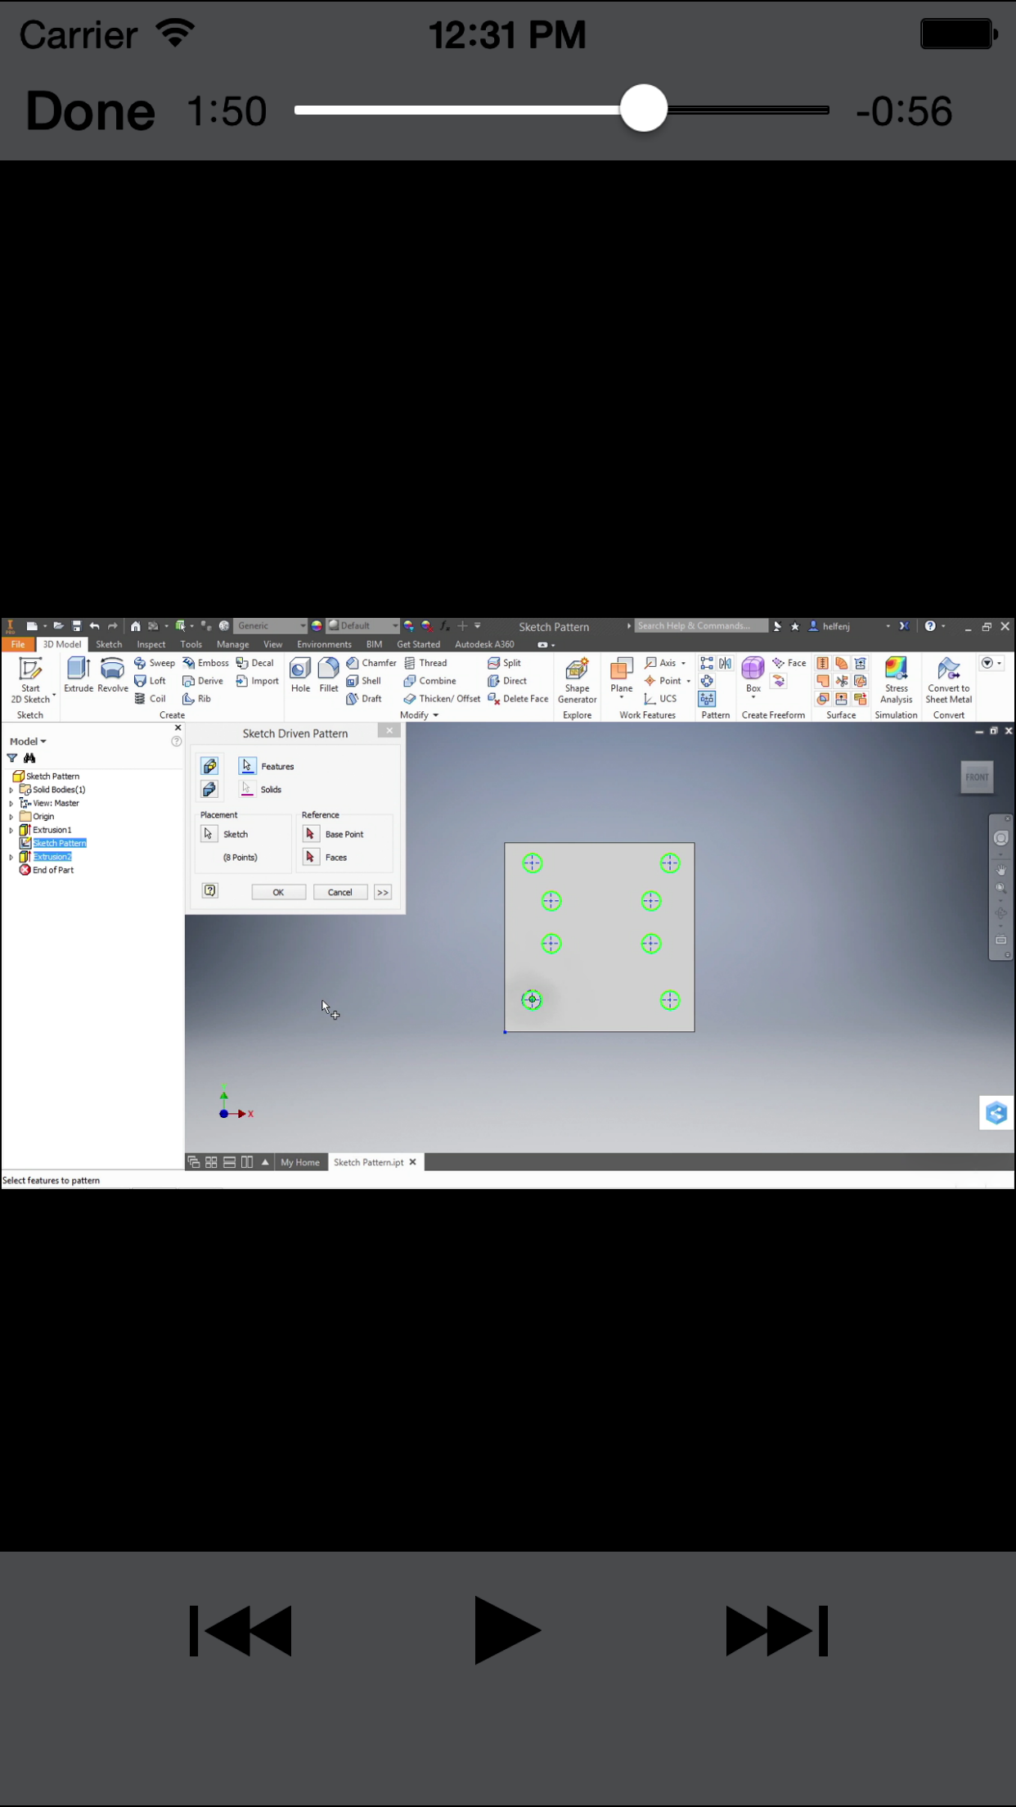Viewport: 1016px width, 1807px height.
Task: Expand the Origin folder node
Action: pyautogui.click(x=11, y=817)
